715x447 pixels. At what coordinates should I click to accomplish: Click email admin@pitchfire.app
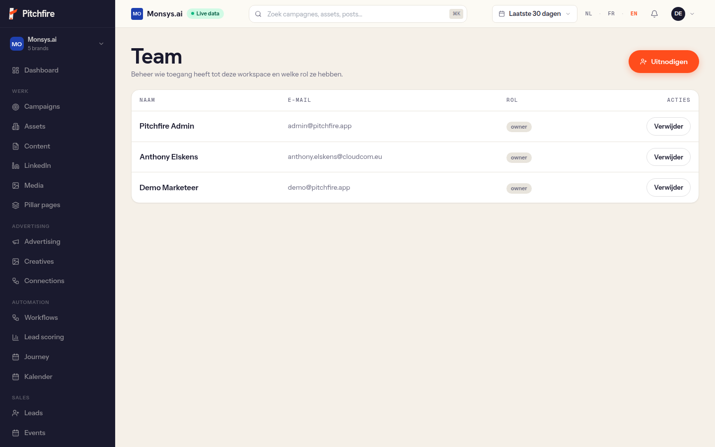pos(320,126)
